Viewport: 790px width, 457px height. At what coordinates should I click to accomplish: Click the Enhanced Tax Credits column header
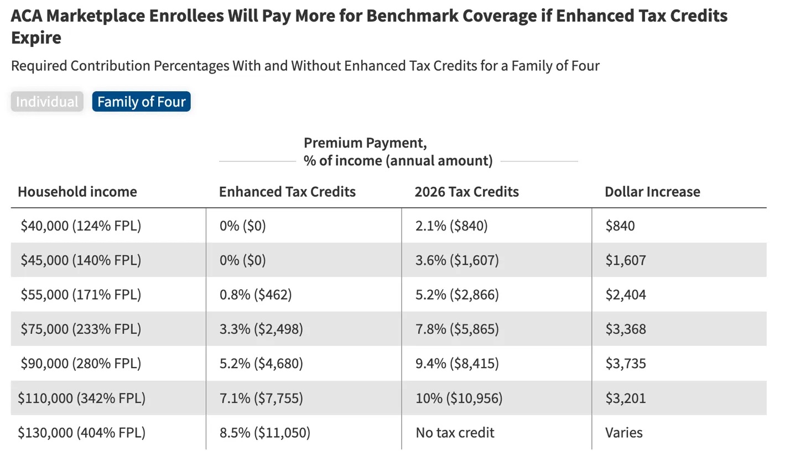287,192
